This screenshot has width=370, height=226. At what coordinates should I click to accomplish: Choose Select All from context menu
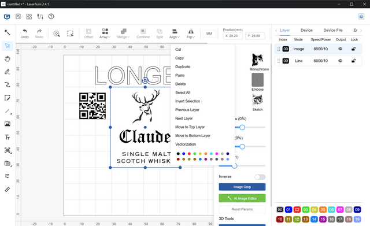click(183, 92)
